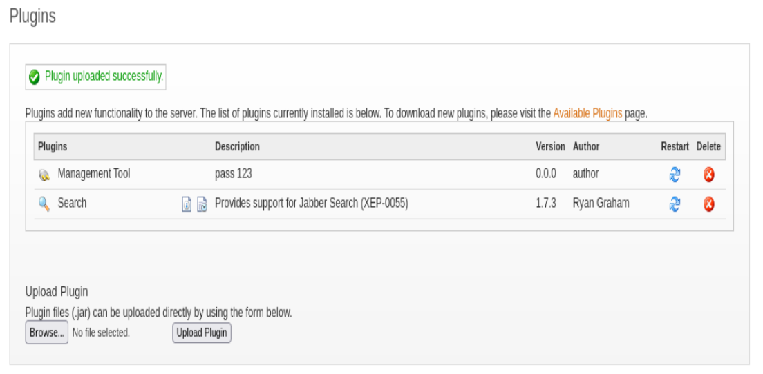Viewport: 763px width, 374px height.
Task: Click the Management Tool plugin icon
Action: click(44, 175)
